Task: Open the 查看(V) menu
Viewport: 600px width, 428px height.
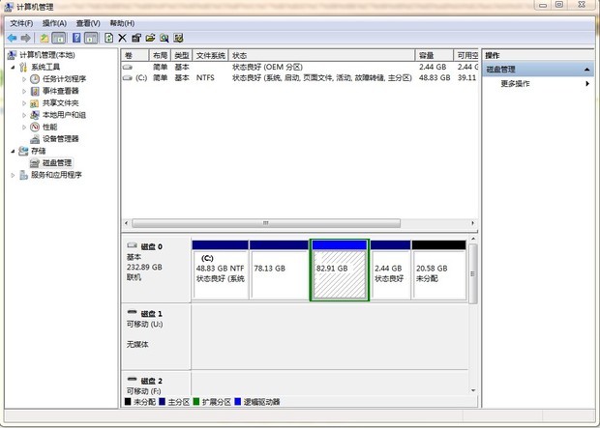Action: tap(88, 22)
